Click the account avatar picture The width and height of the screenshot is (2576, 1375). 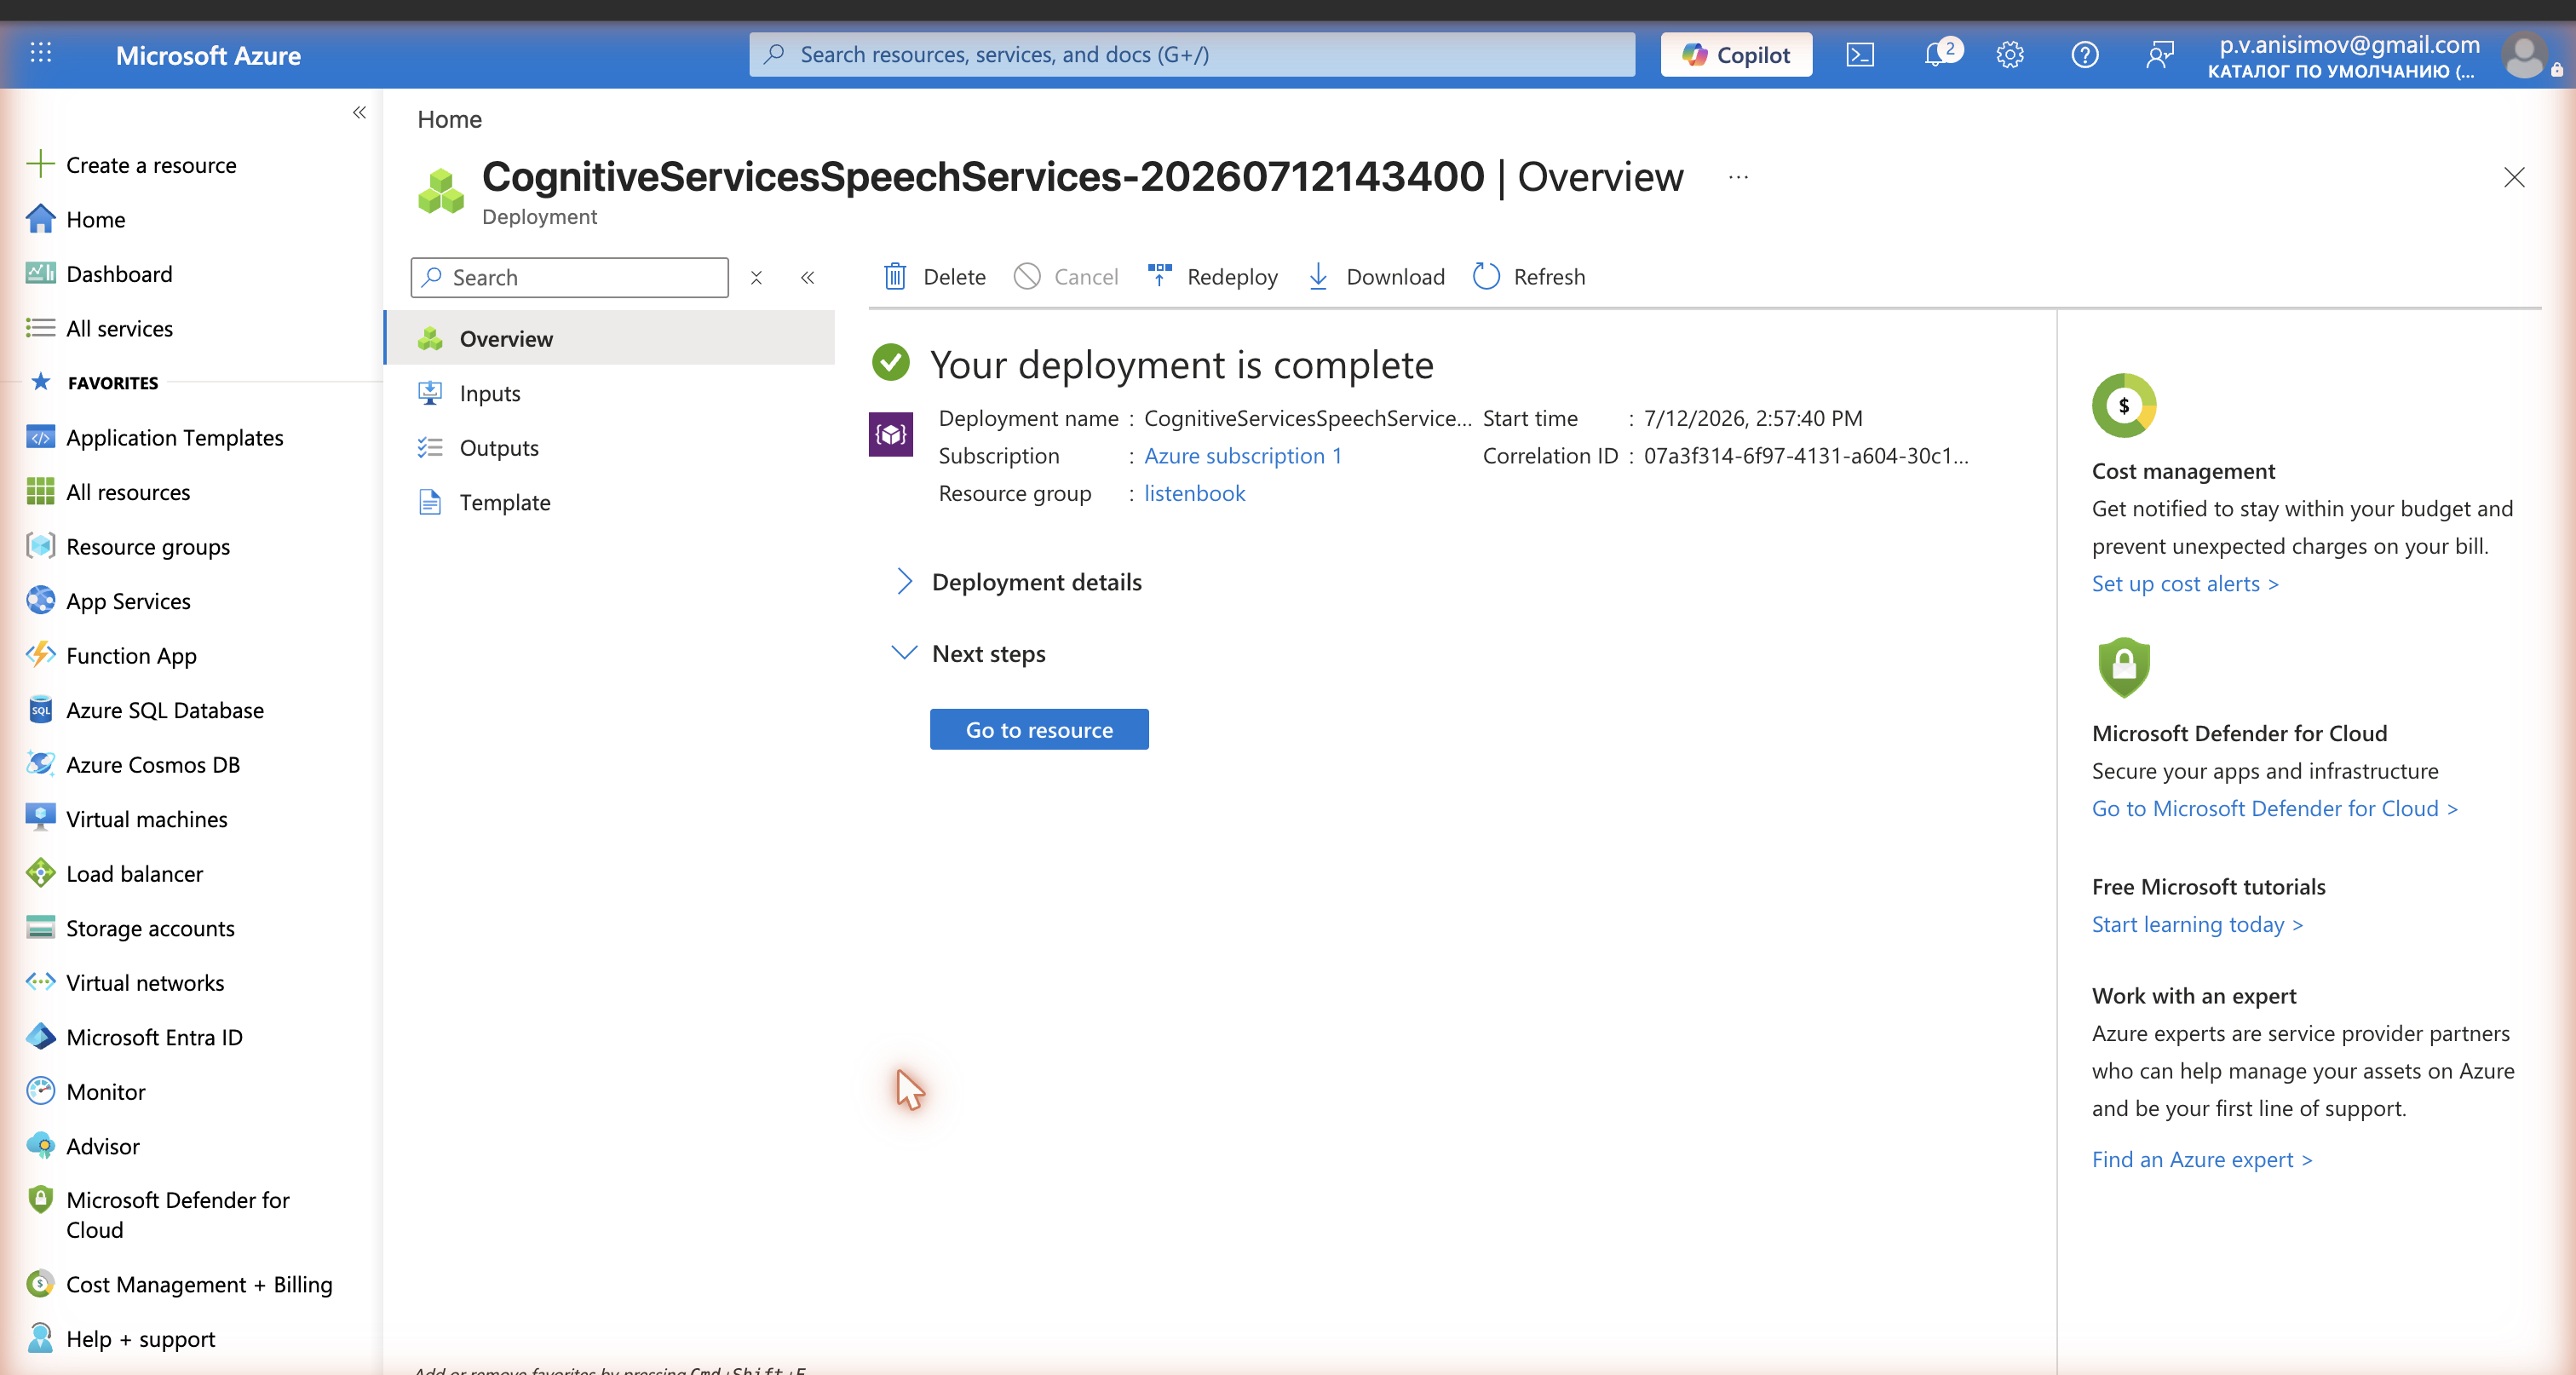2525,56
